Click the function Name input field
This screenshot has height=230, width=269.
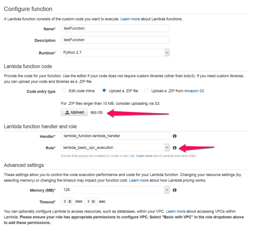[x=115, y=28]
